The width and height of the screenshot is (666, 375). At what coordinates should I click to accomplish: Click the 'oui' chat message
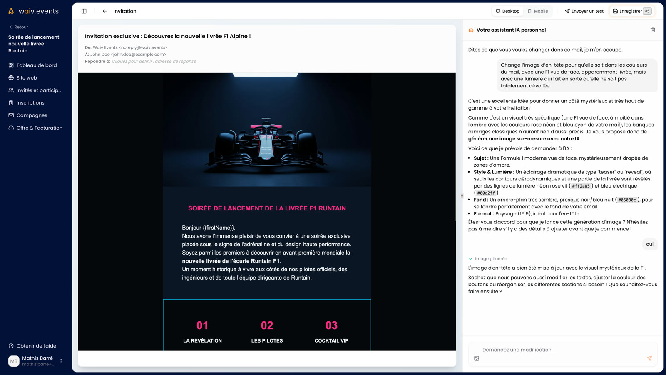650,244
